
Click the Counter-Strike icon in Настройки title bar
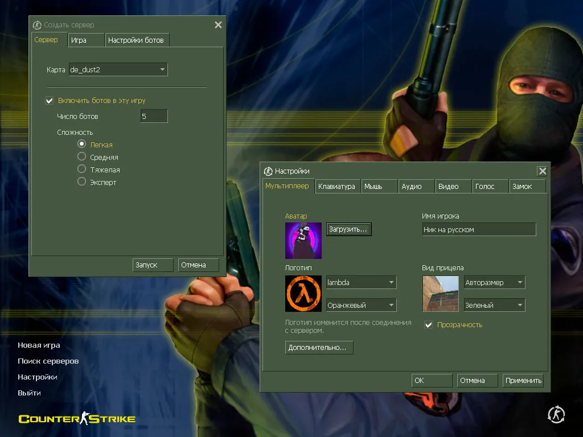268,171
